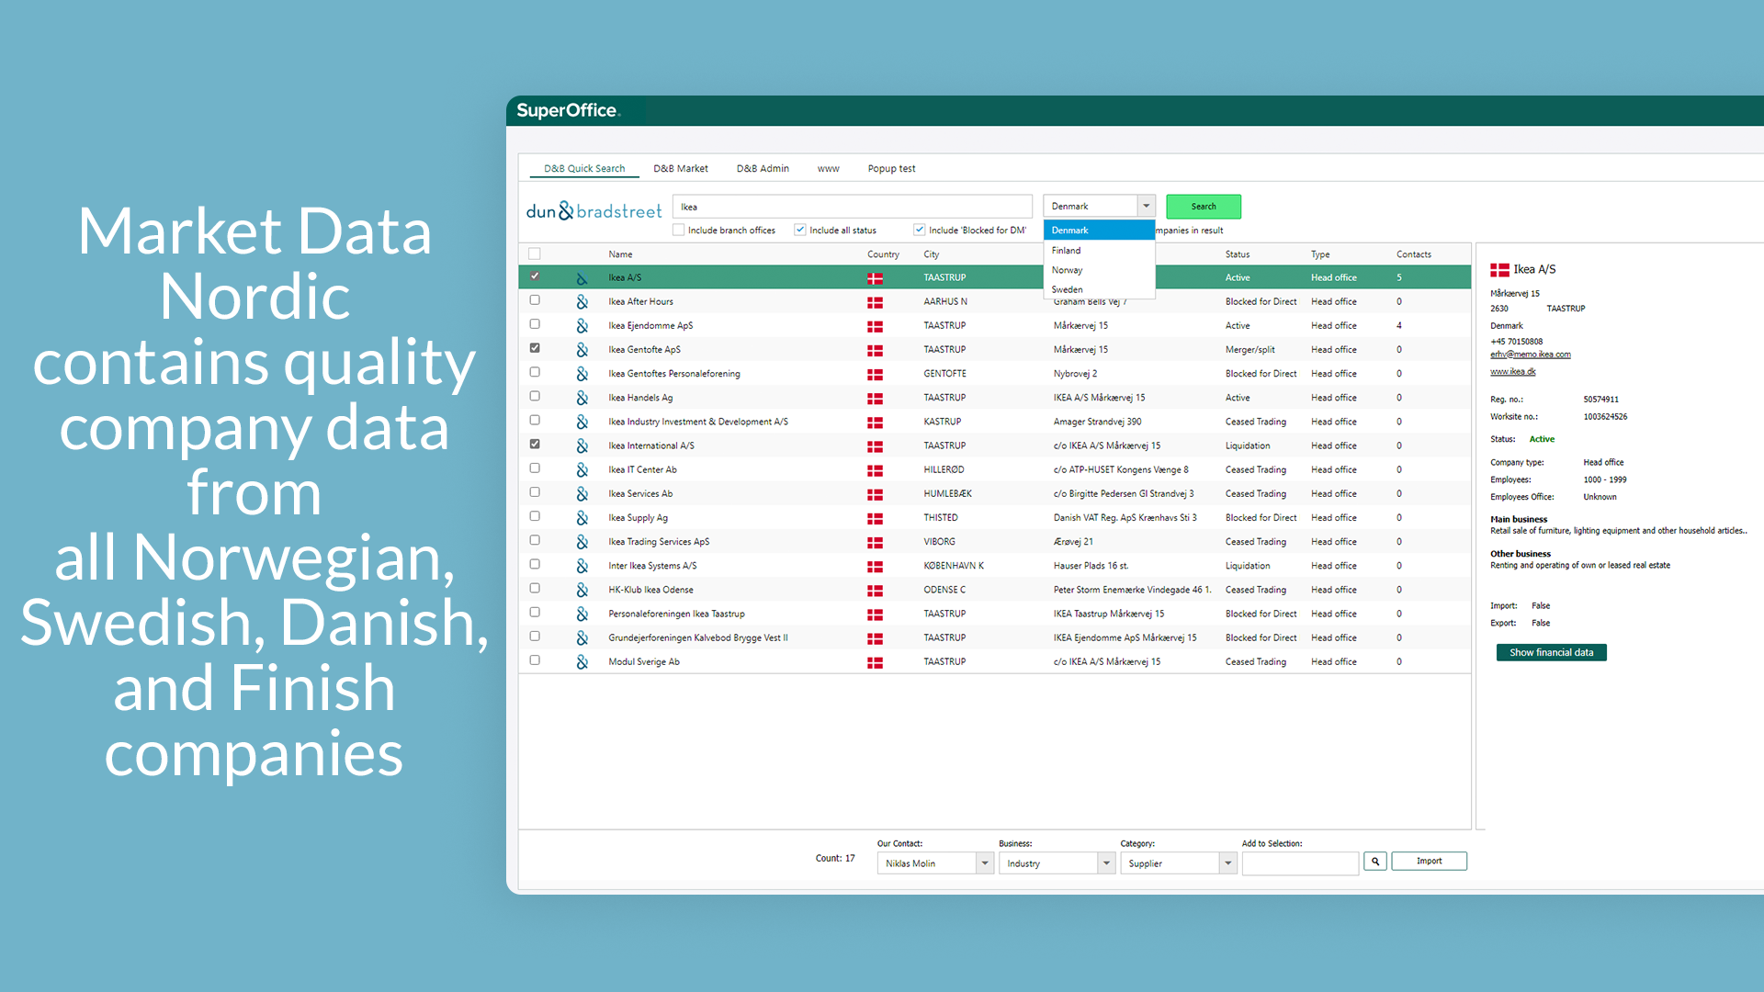This screenshot has height=992, width=1764.
Task: Check the Ikea After Hours row checkbox
Action: 535,300
